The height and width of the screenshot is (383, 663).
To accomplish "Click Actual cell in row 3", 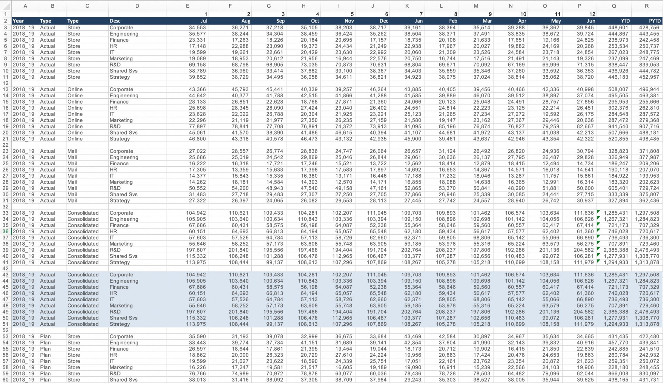I will click(x=52, y=28).
